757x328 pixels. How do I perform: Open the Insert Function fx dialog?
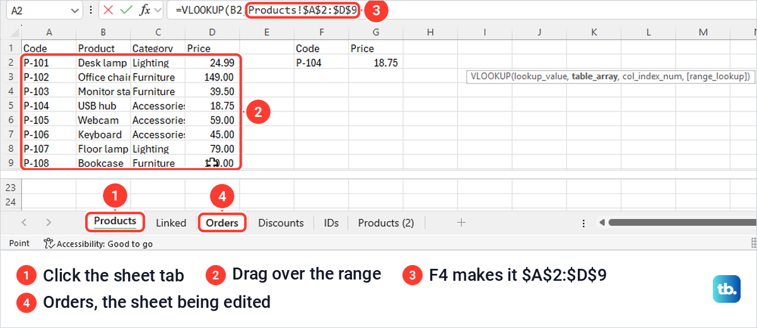click(144, 10)
